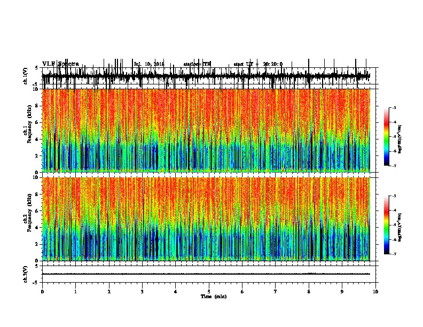Screen dimensions: 423x327
Task: Click the '8' tick on the time axis
Action: [x=309, y=292]
